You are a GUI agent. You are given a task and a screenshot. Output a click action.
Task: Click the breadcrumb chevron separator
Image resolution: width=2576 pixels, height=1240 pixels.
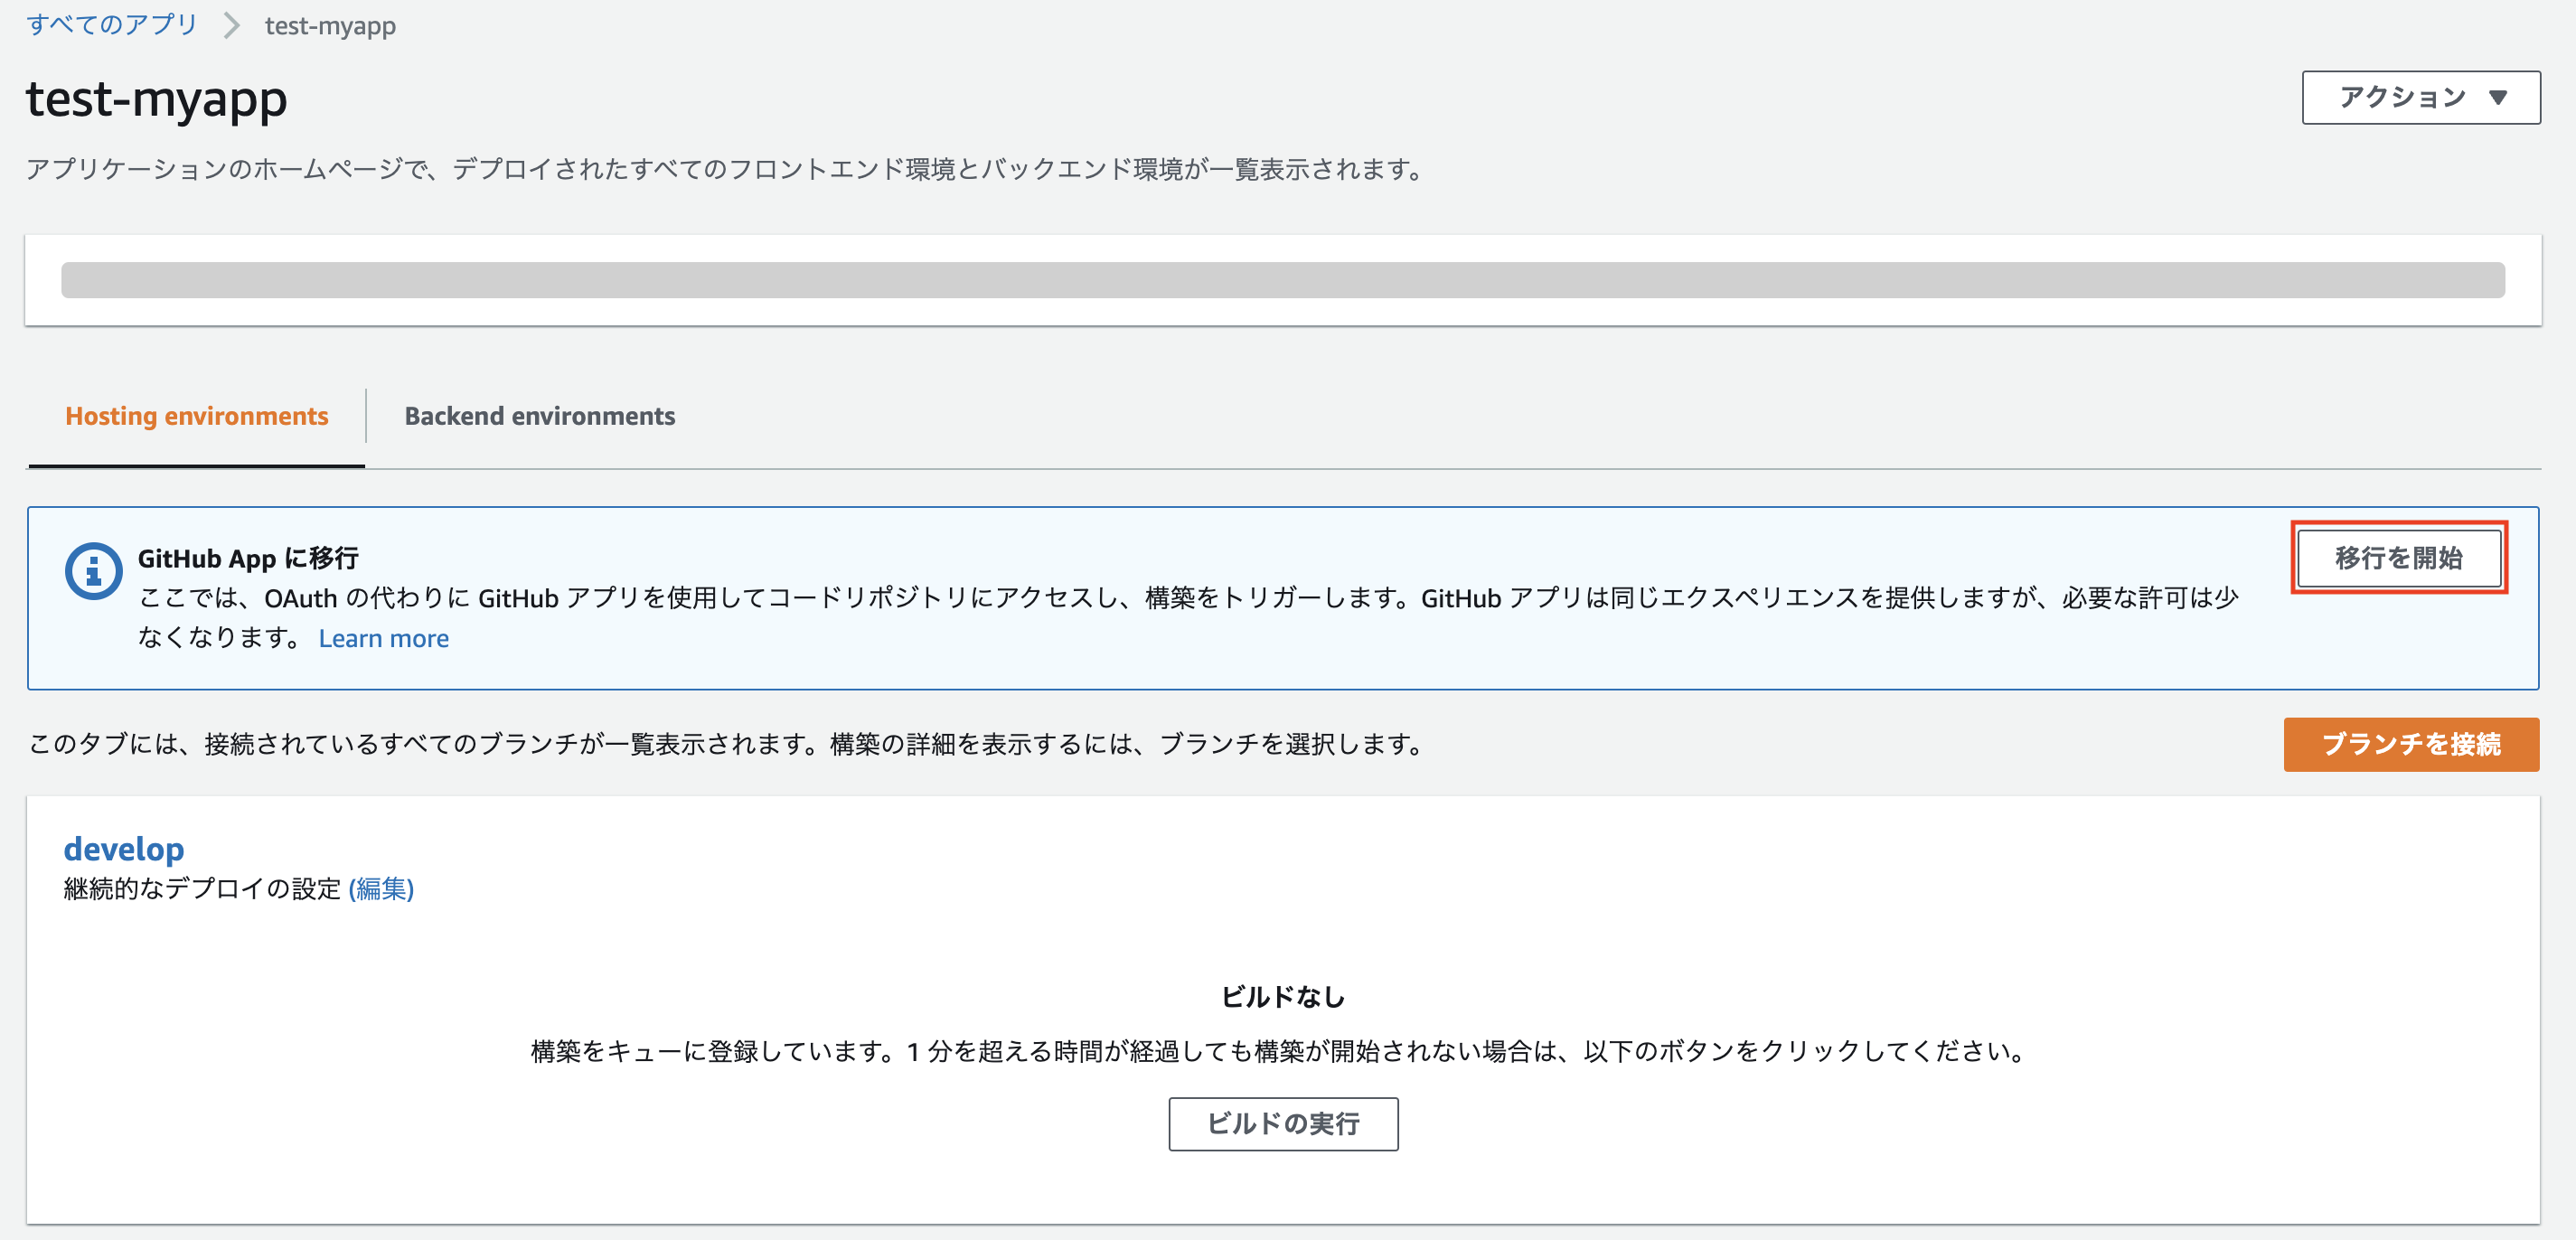click(x=231, y=25)
